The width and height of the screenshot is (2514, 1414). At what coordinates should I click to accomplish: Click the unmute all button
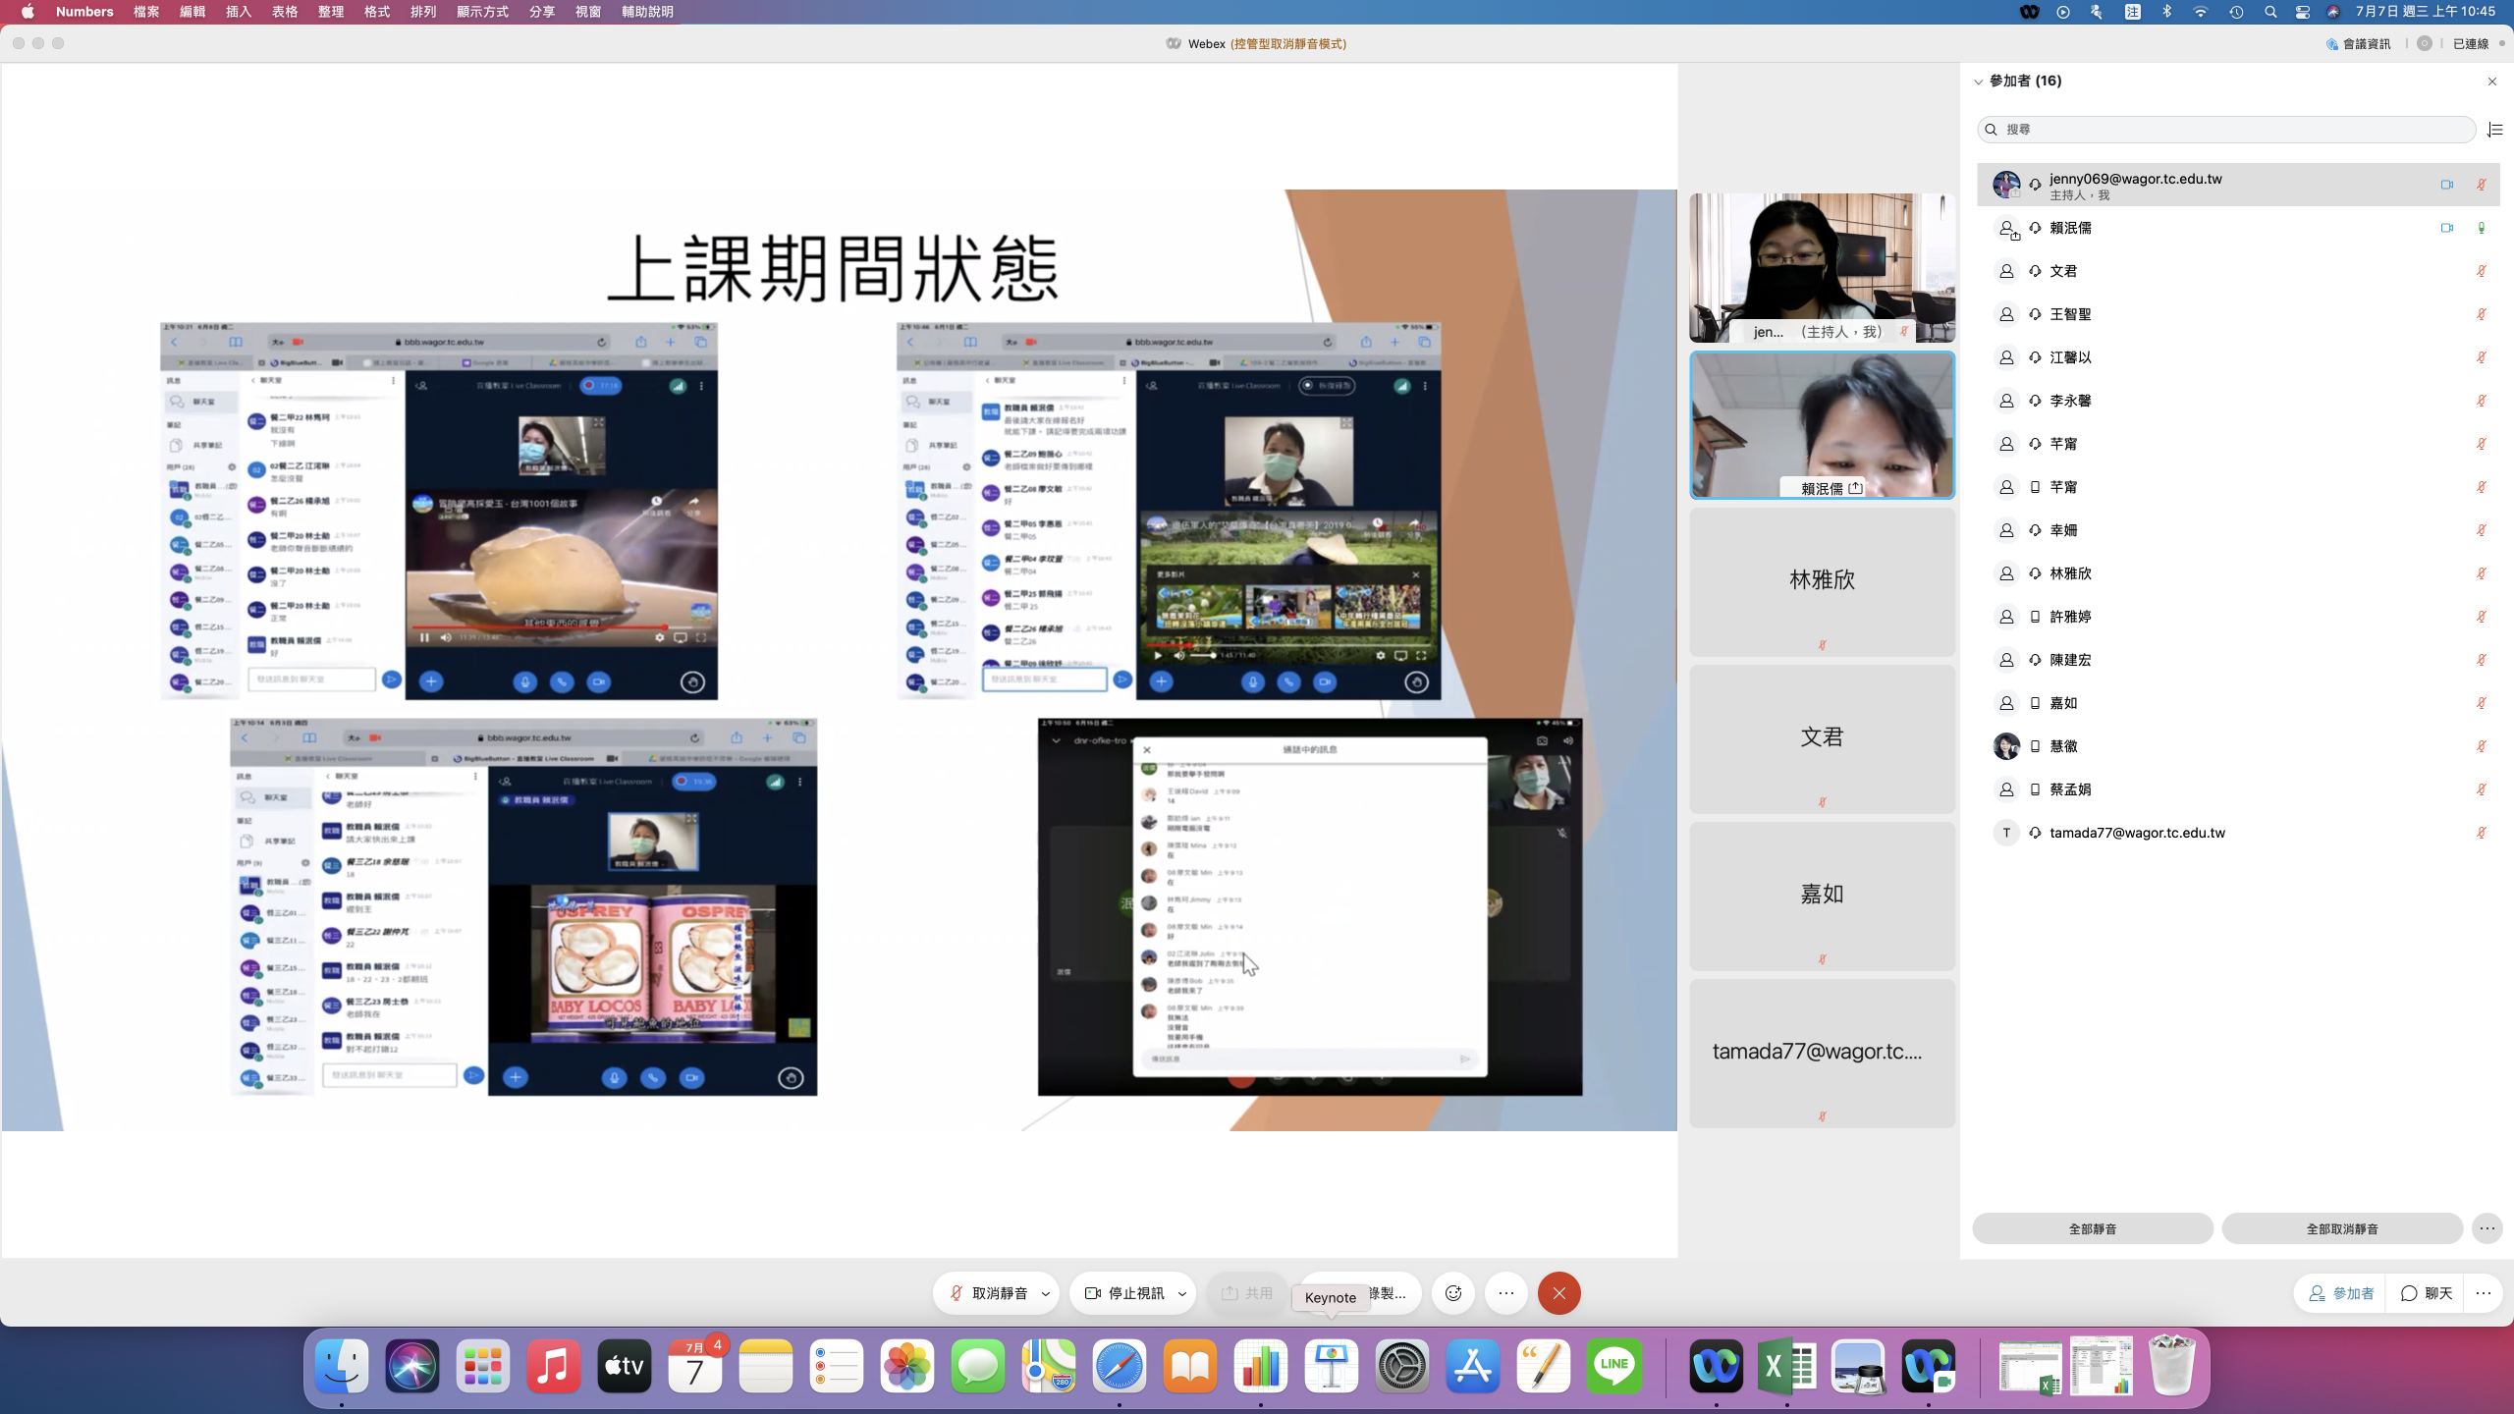point(2341,1228)
